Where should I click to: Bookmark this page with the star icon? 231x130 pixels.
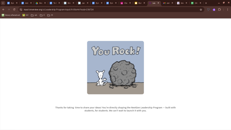(x=201, y=10)
